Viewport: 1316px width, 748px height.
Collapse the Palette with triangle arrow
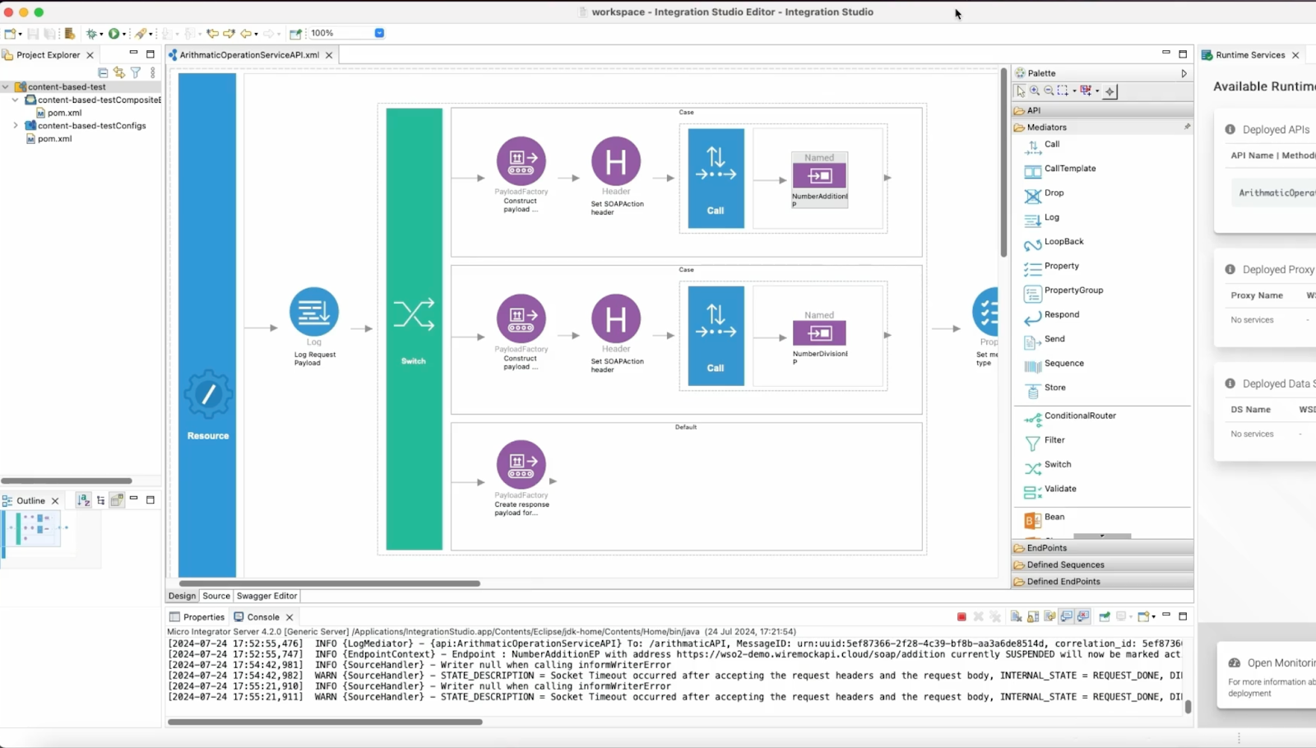pos(1184,73)
